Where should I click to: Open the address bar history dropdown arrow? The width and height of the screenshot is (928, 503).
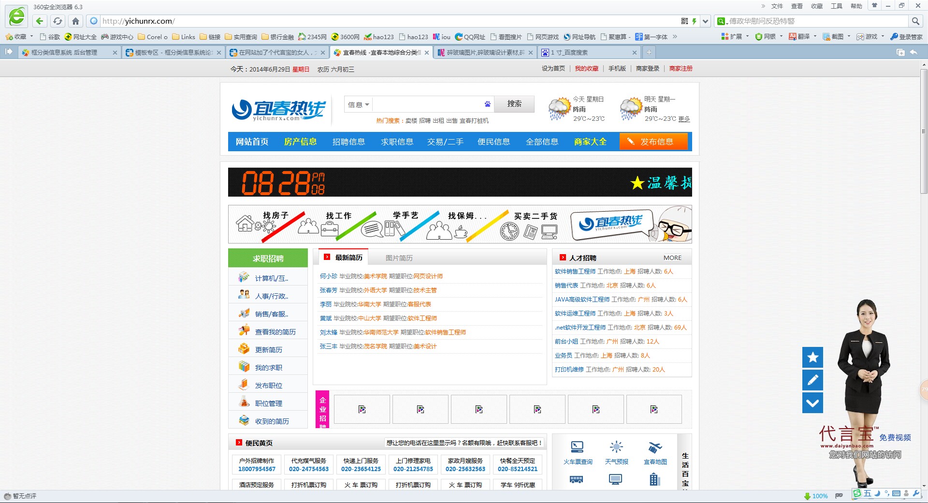(x=705, y=21)
